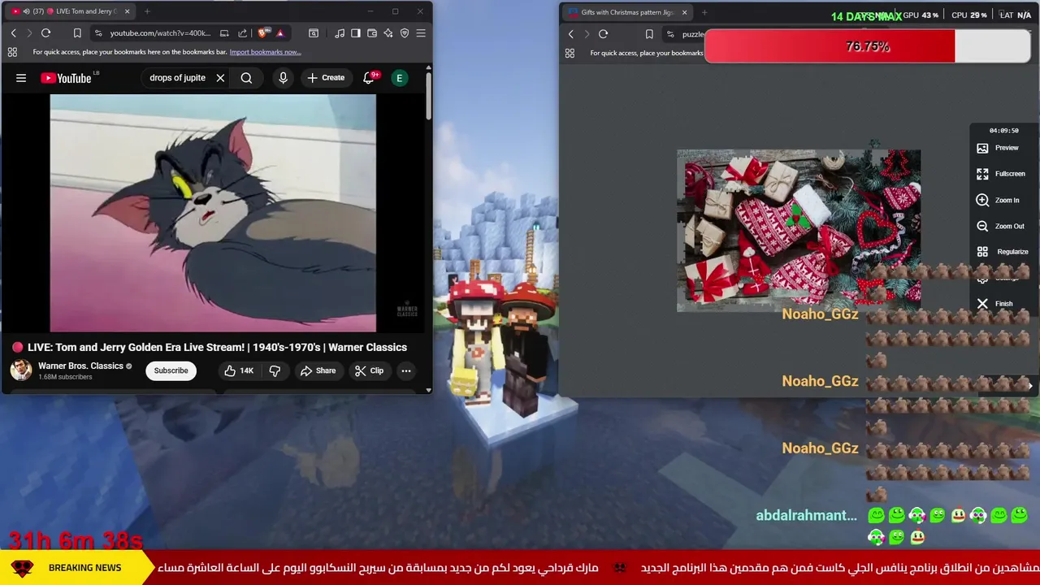
Task: Click Import bookmarks now link
Action: tap(265, 52)
